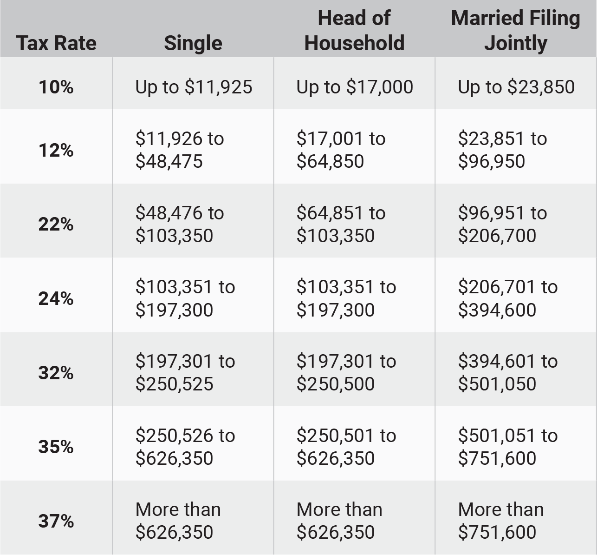Click the 10% tax rate cell
This screenshot has height=555, width=597.
click(56, 87)
